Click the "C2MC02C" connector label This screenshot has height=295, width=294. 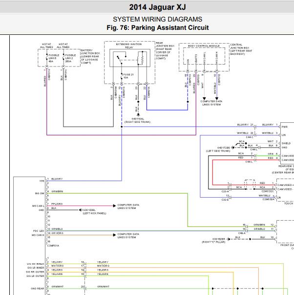(268, 191)
